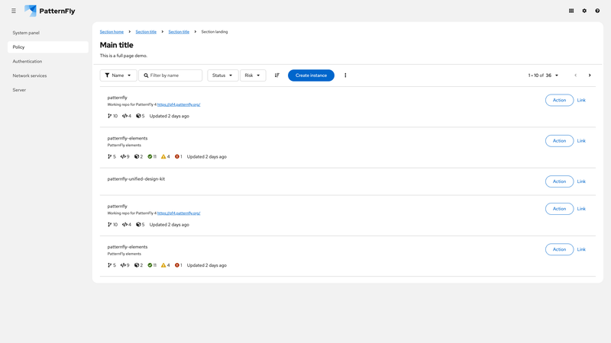This screenshot has height=343, width=611.
Task: Open Network services in the sidebar
Action: coord(30,75)
